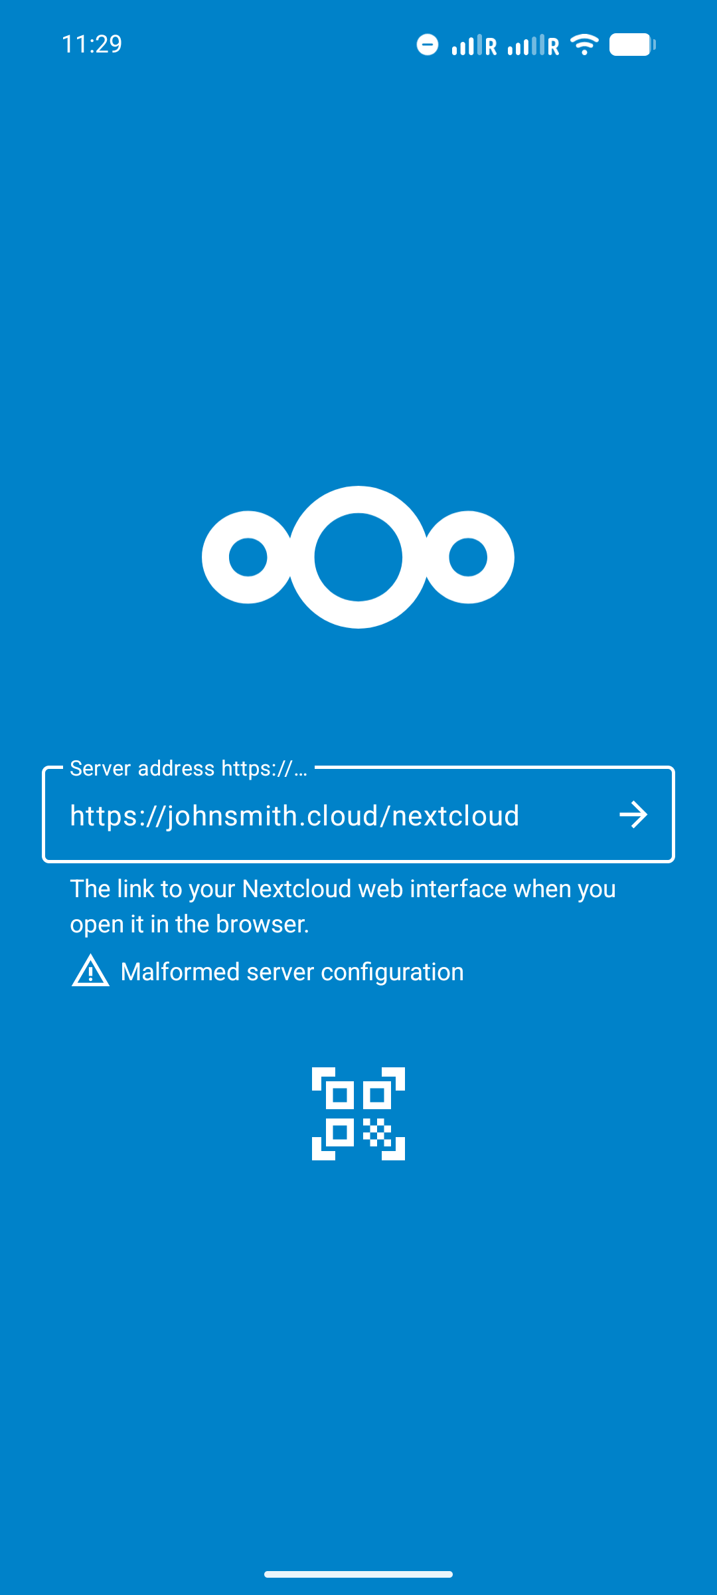This screenshot has height=1595, width=717.
Task: Tap the home gesture bar
Action: [358, 1574]
